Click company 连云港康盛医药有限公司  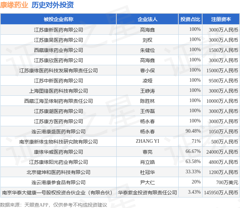(x=59, y=132)
